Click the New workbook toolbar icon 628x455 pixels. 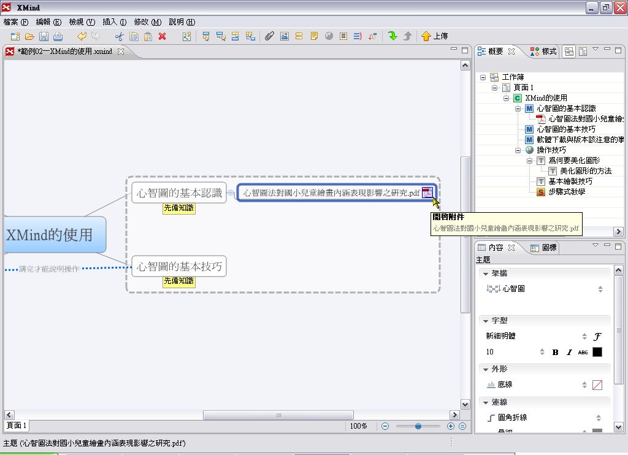point(15,36)
